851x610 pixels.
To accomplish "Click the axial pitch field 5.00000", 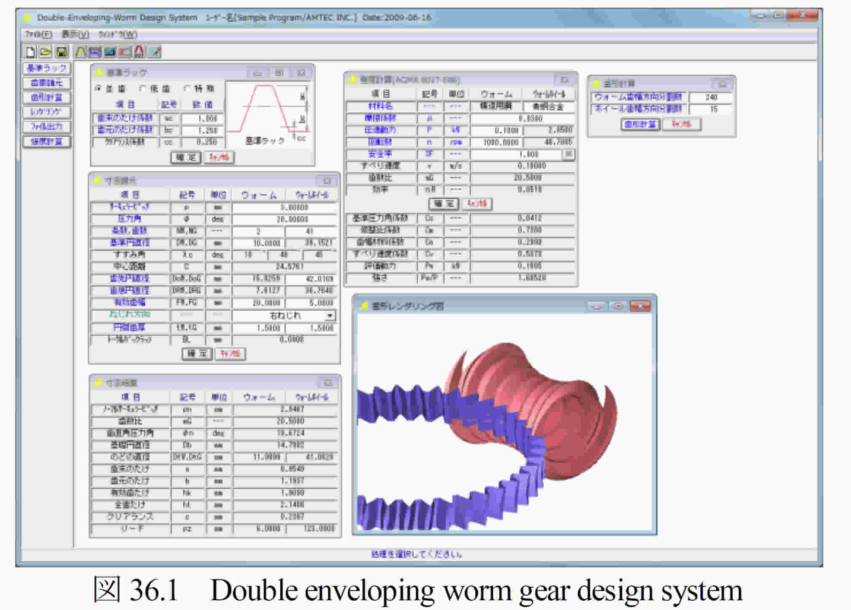I will pyautogui.click(x=285, y=208).
